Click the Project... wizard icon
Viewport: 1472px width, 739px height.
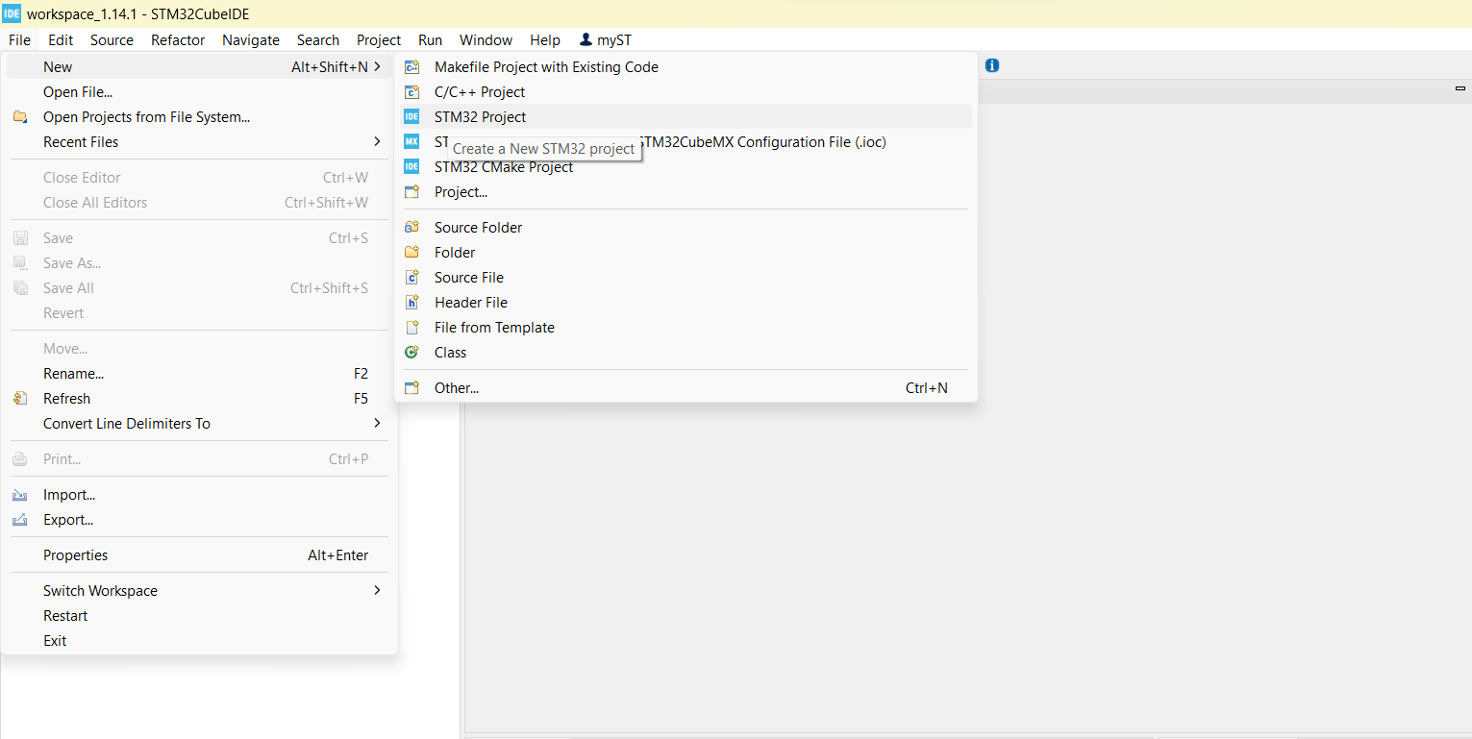click(x=412, y=192)
